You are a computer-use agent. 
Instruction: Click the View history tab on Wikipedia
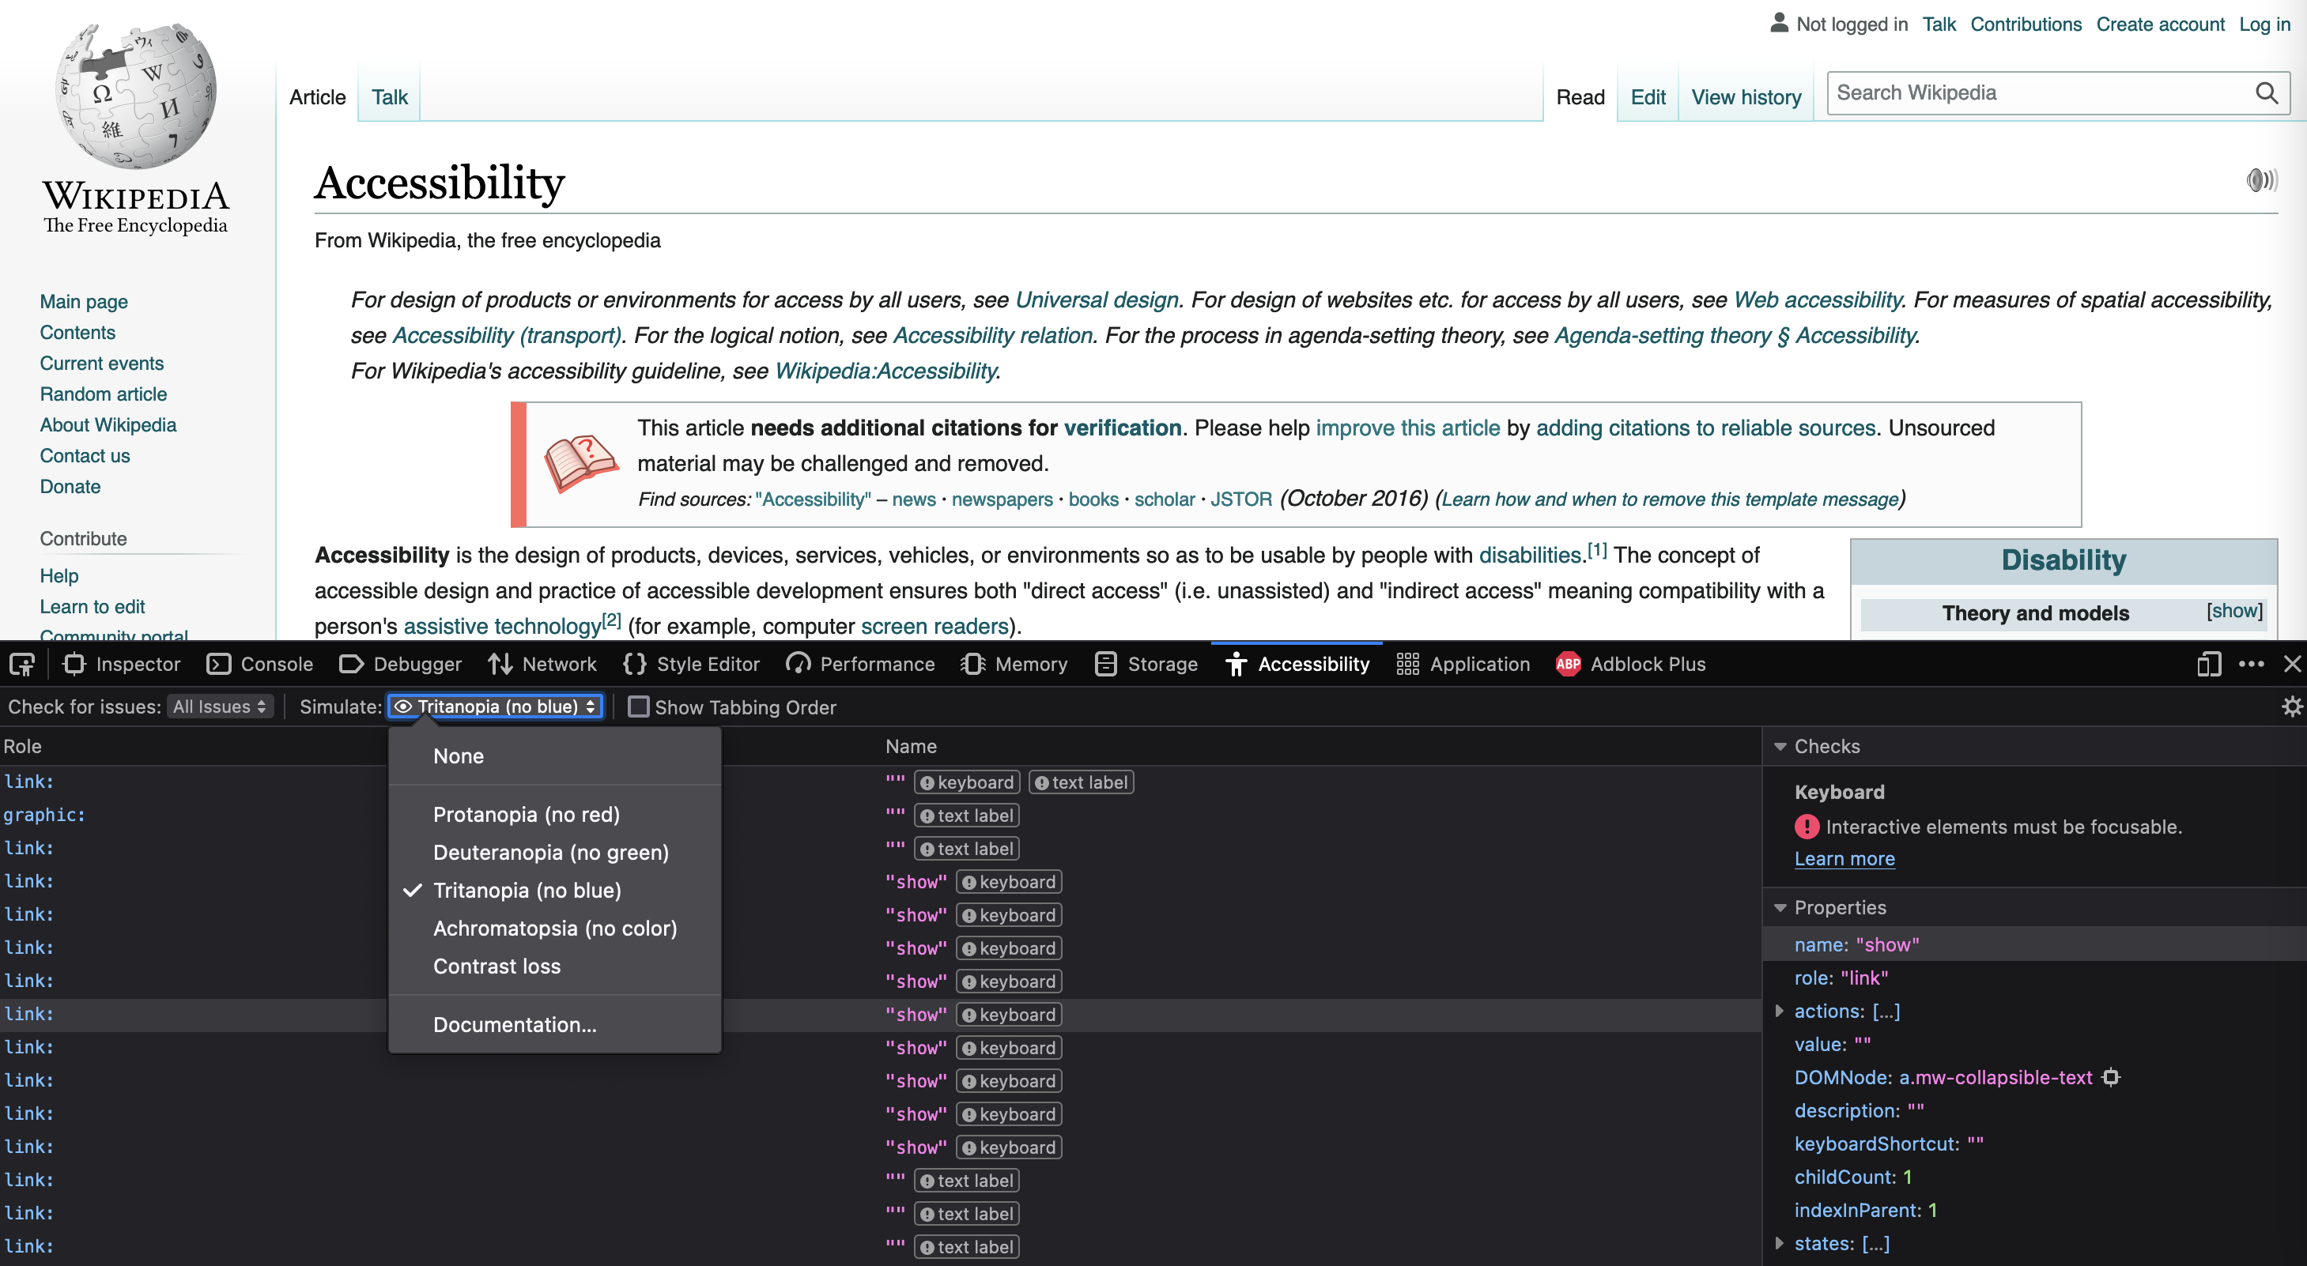pyautogui.click(x=1744, y=96)
